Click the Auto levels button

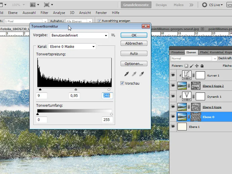coord(134,53)
